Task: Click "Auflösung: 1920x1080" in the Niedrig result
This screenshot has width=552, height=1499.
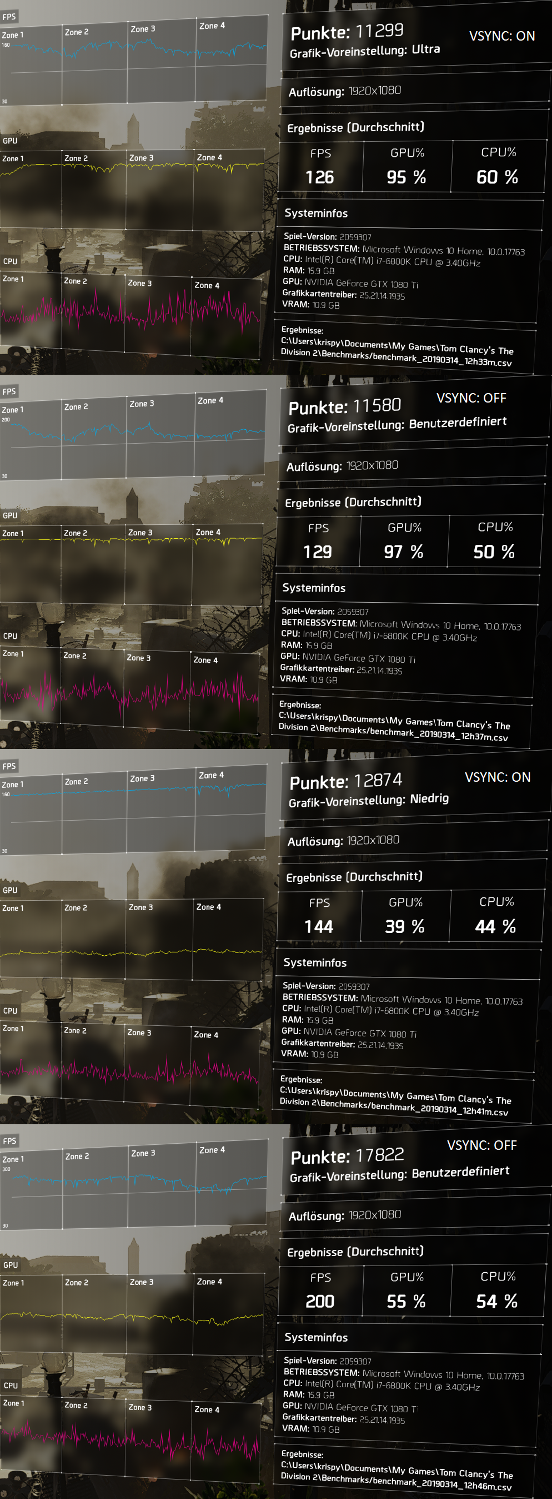Action: click(343, 841)
